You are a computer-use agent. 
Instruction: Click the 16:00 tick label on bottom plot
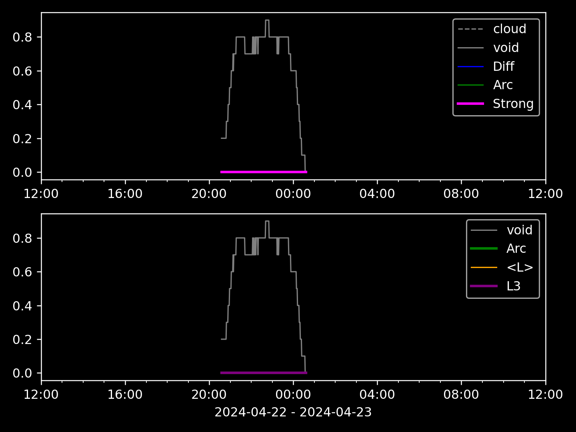(x=125, y=395)
